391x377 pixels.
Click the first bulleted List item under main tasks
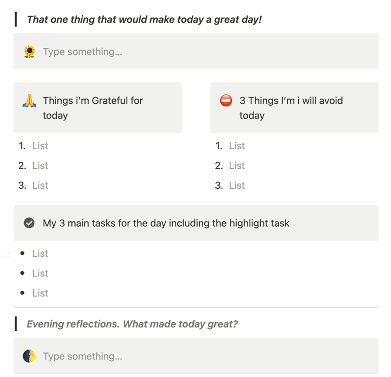pyautogui.click(x=40, y=253)
